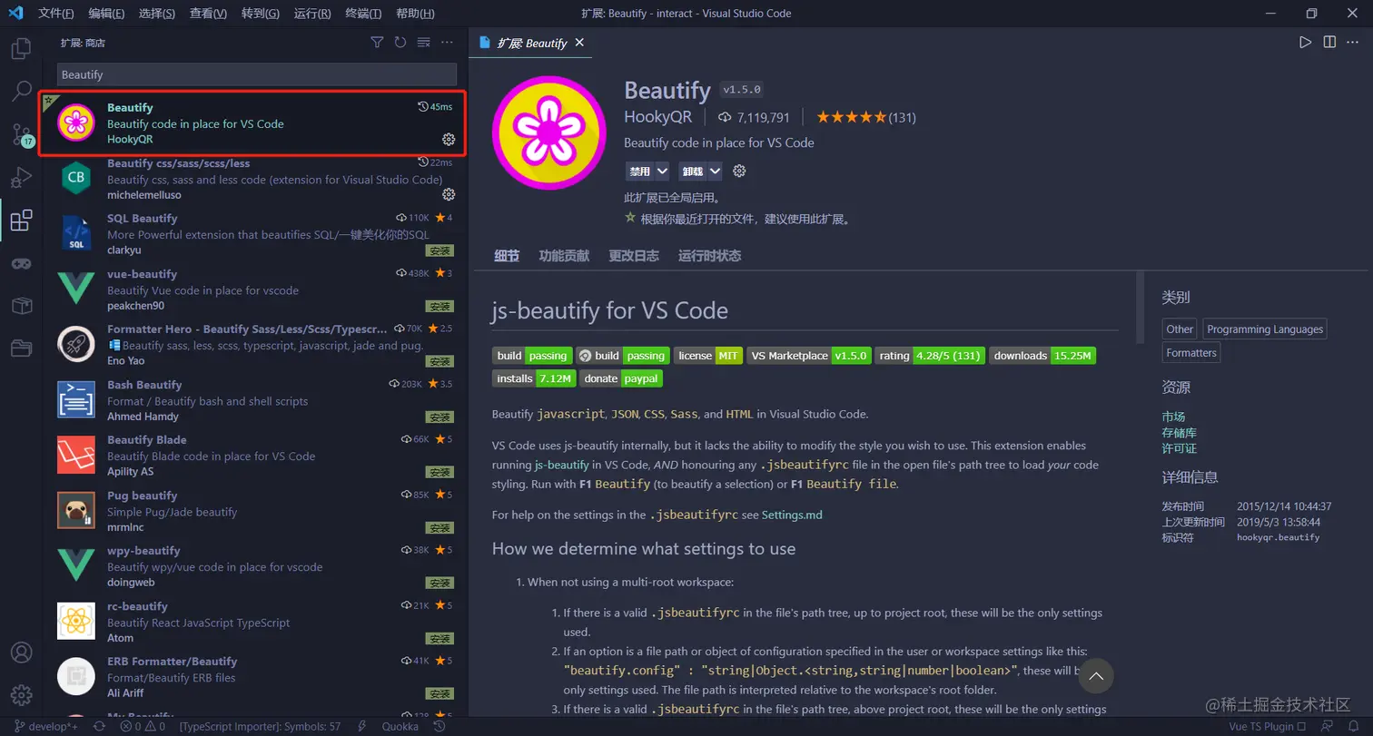Click errors and warnings count in status bar
The image size is (1373, 736).
click(143, 726)
